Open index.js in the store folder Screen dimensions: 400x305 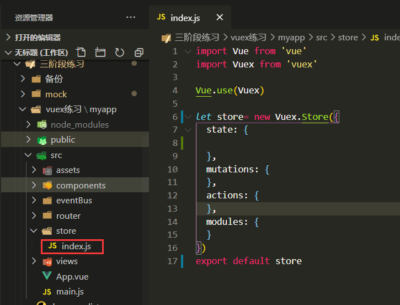click(72, 246)
